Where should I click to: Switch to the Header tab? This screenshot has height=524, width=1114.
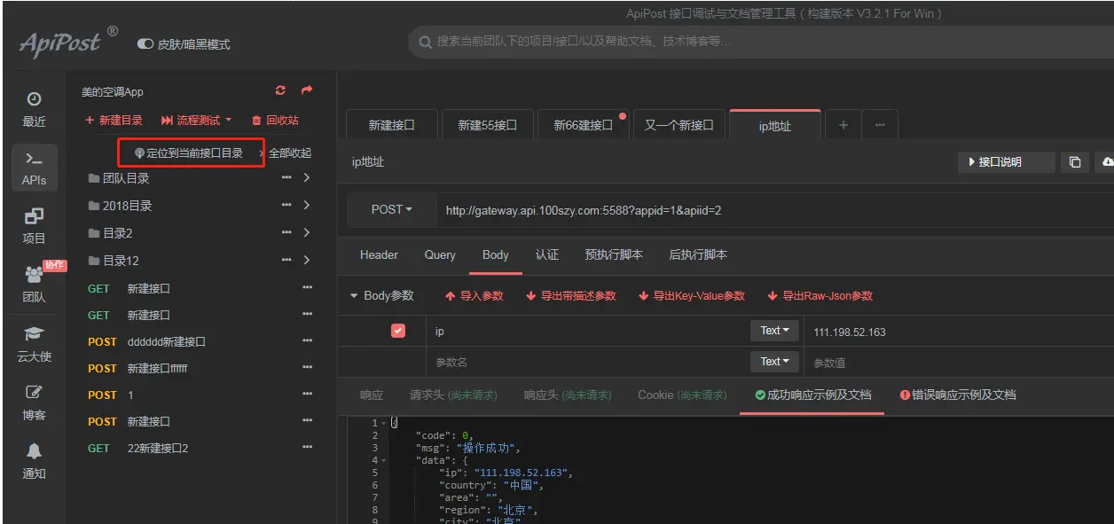379,254
